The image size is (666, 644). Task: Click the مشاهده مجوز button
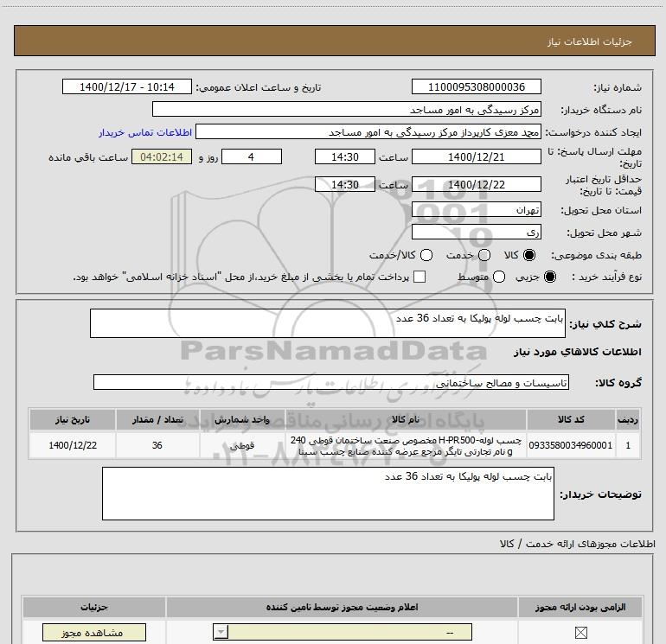[94, 633]
